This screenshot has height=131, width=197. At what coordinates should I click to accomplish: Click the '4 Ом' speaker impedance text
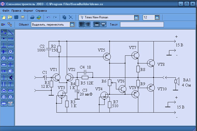186,85
